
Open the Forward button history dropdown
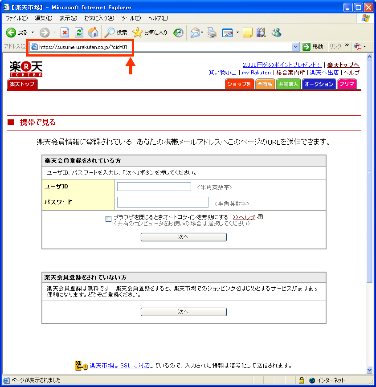coord(54,33)
